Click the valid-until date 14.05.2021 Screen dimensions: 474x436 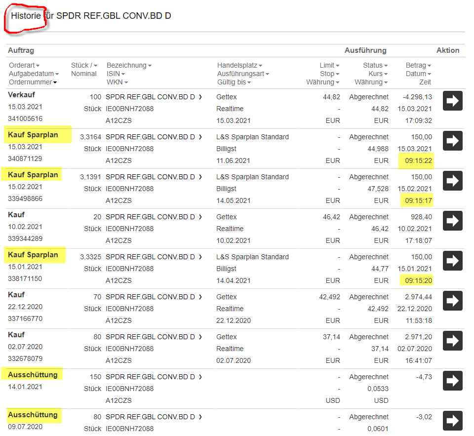coord(234,201)
